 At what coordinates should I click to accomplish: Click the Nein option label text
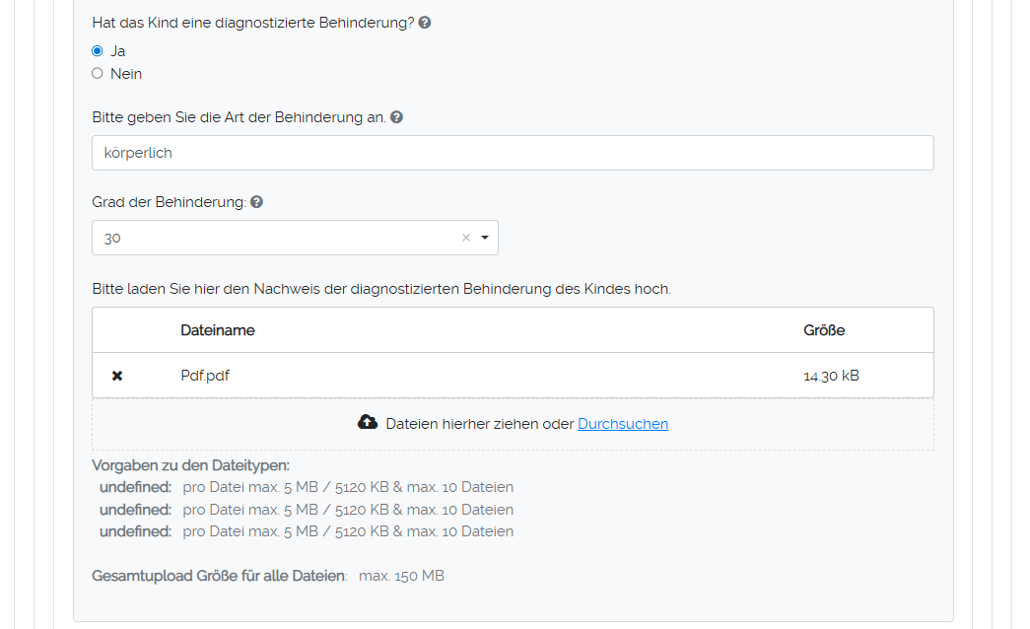tap(126, 74)
